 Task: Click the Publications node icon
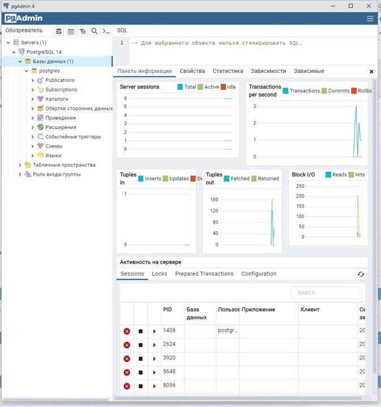click(x=40, y=80)
